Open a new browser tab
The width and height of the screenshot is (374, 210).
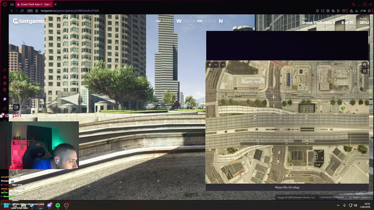pyautogui.click(x=55, y=4)
